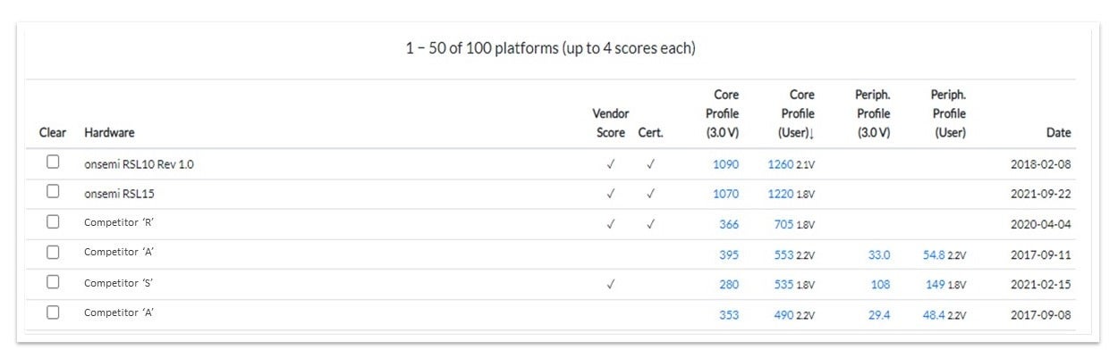Open the 149 peripheral score for Competitor 'S'
The width and height of the screenshot is (1118, 358).
(936, 285)
